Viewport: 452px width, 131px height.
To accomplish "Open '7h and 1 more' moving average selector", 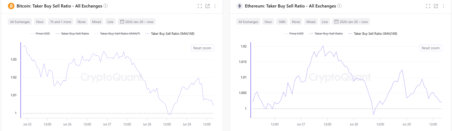I will (x=60, y=22).
